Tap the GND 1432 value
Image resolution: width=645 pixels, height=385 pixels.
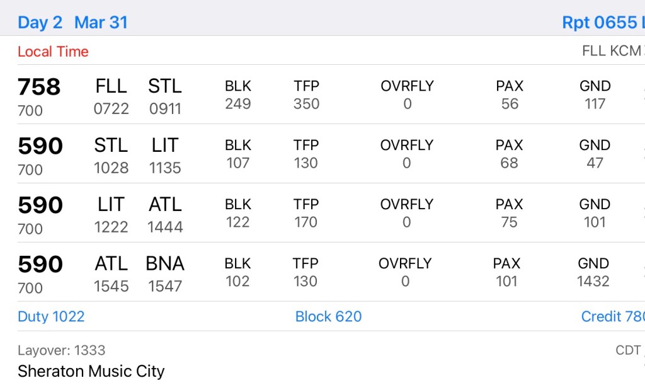click(x=593, y=281)
